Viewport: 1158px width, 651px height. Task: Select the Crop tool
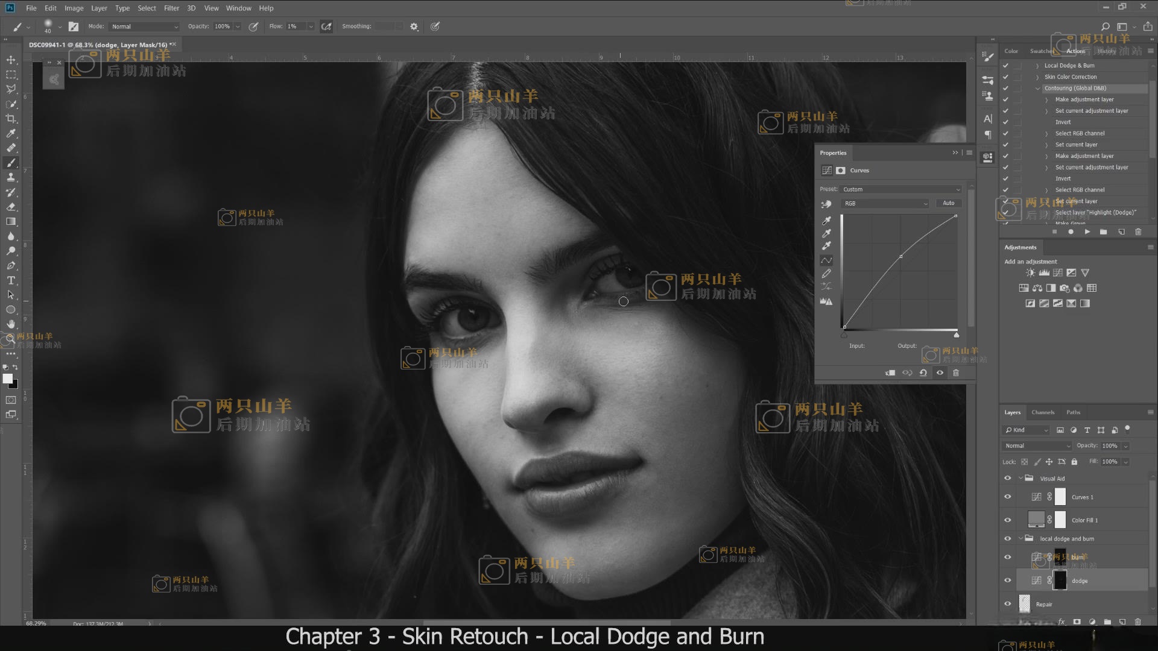click(x=11, y=119)
